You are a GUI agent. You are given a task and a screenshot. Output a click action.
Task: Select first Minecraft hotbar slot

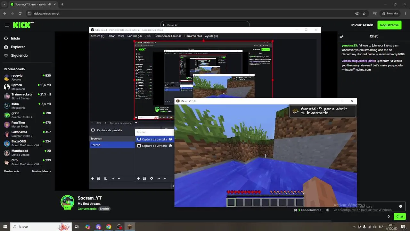[x=231, y=202]
